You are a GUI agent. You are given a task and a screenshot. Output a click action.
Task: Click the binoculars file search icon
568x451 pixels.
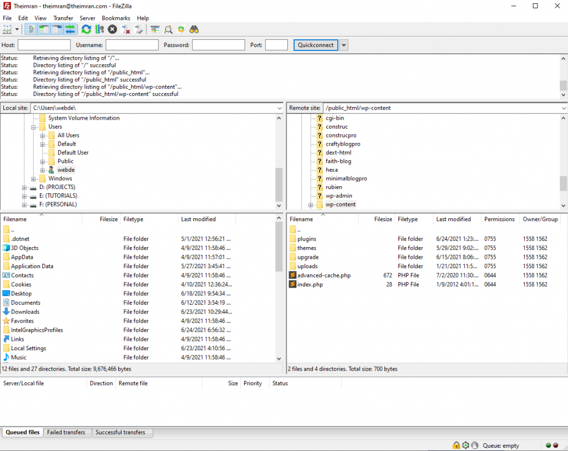[194, 29]
